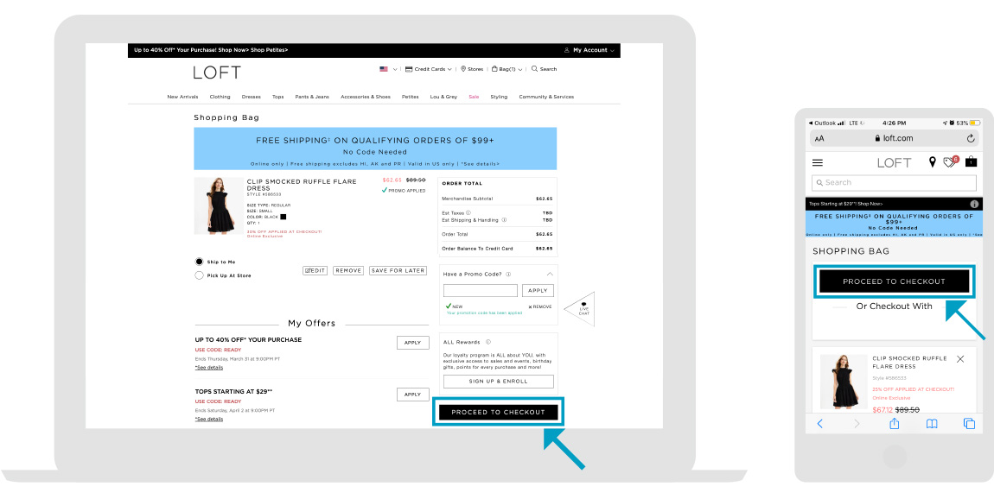
Task: Tap the mobile Search field
Action: pyautogui.click(x=894, y=182)
